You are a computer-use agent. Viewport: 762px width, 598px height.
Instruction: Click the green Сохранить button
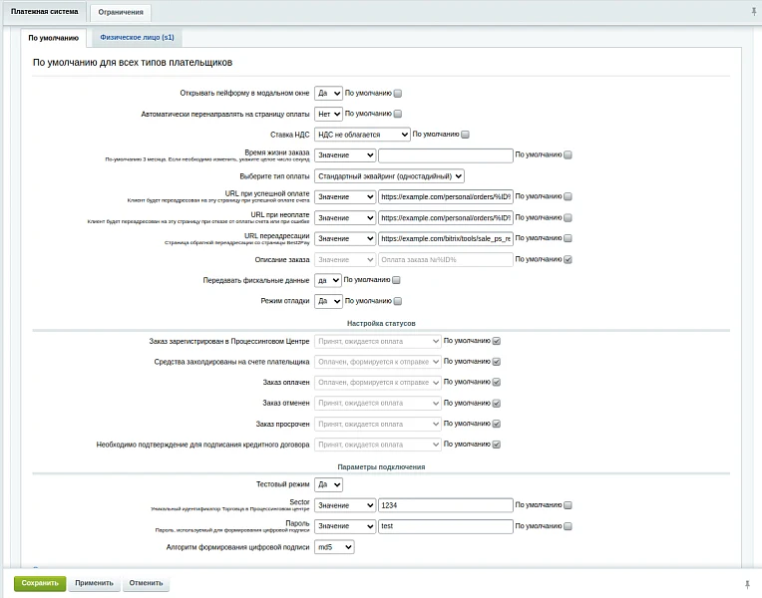40,583
